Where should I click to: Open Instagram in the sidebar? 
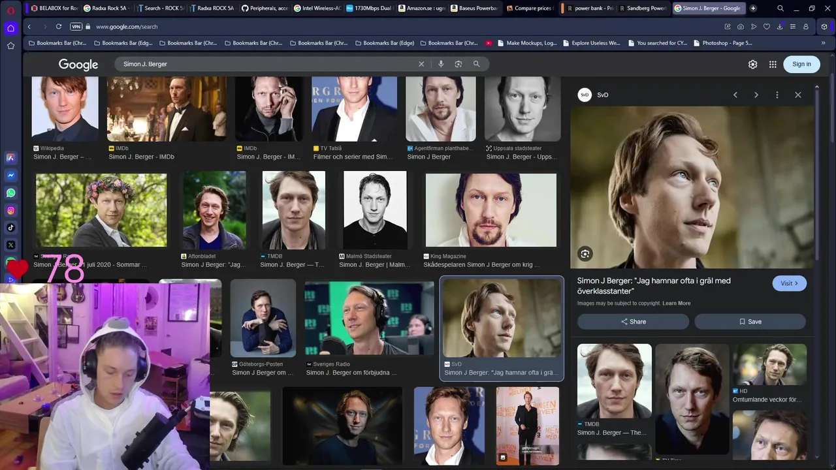(10, 211)
